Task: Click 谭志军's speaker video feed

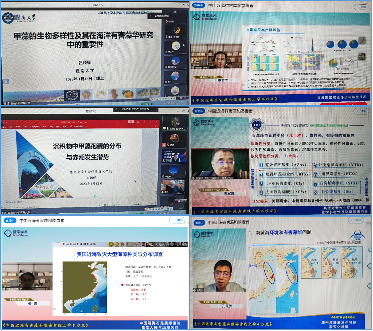Action: tap(216, 57)
